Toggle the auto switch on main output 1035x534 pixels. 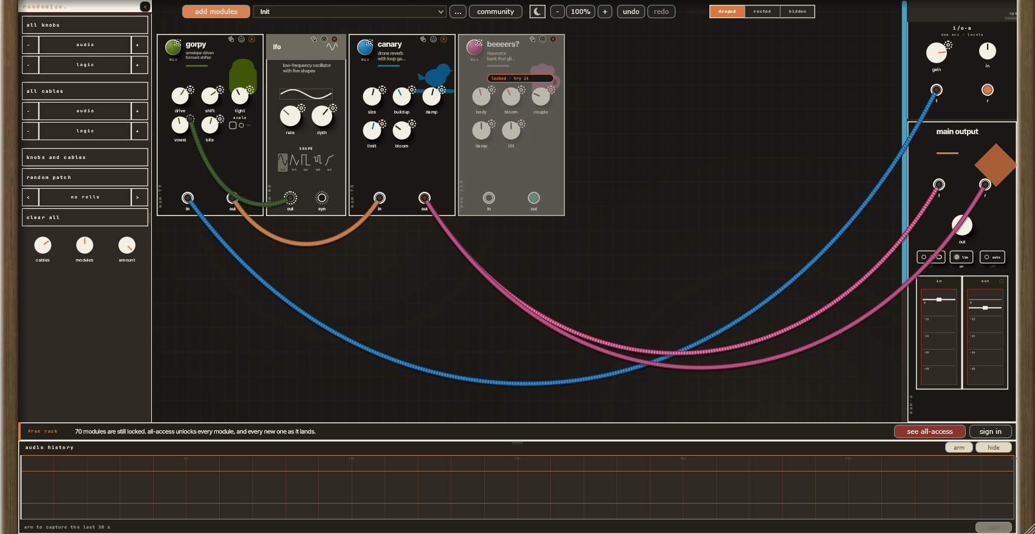click(992, 257)
